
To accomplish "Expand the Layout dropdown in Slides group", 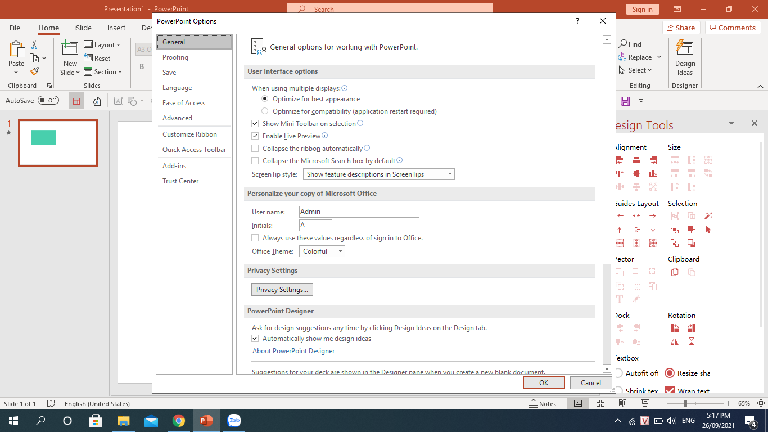I will tap(102, 45).
